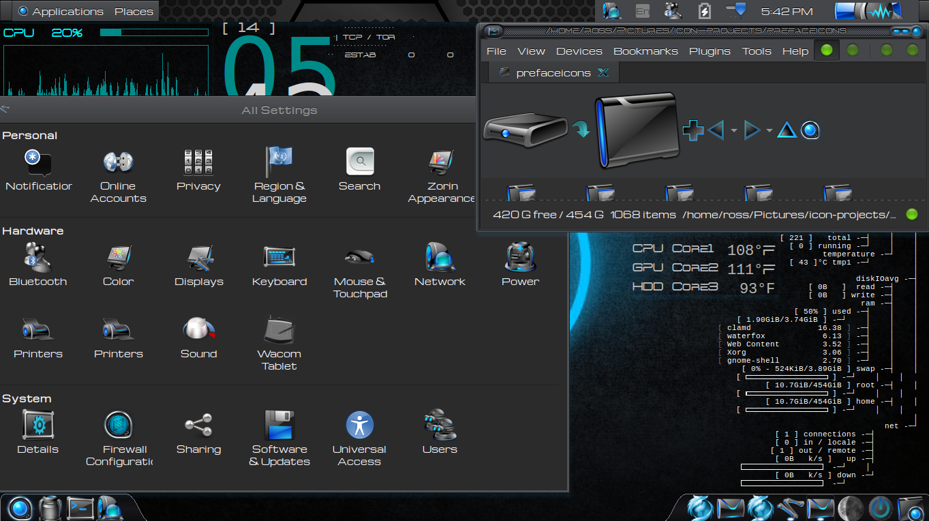Open the Bookmarks menu

[645, 51]
